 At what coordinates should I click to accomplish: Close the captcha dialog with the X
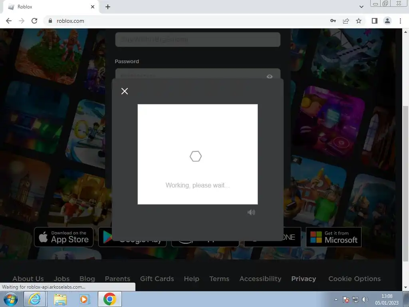pos(125,91)
